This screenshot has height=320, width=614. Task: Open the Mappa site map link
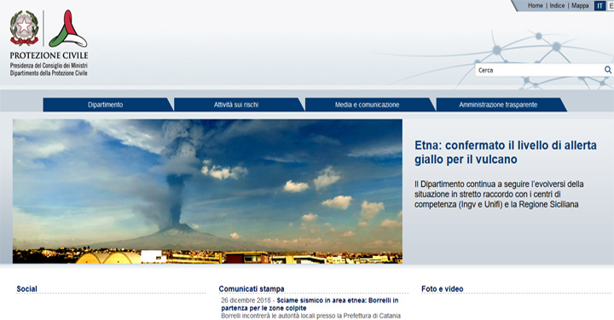point(580,5)
